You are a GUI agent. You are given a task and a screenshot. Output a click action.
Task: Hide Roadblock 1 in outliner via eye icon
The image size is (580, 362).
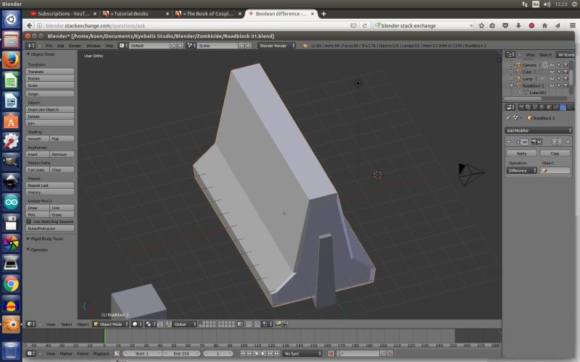[x=552, y=85]
